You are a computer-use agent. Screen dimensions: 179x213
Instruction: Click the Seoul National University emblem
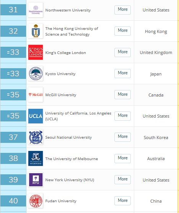click(36, 137)
